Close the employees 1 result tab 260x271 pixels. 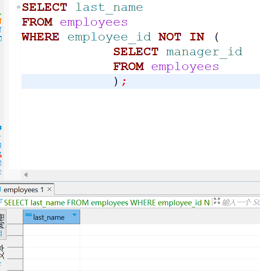coord(49,189)
